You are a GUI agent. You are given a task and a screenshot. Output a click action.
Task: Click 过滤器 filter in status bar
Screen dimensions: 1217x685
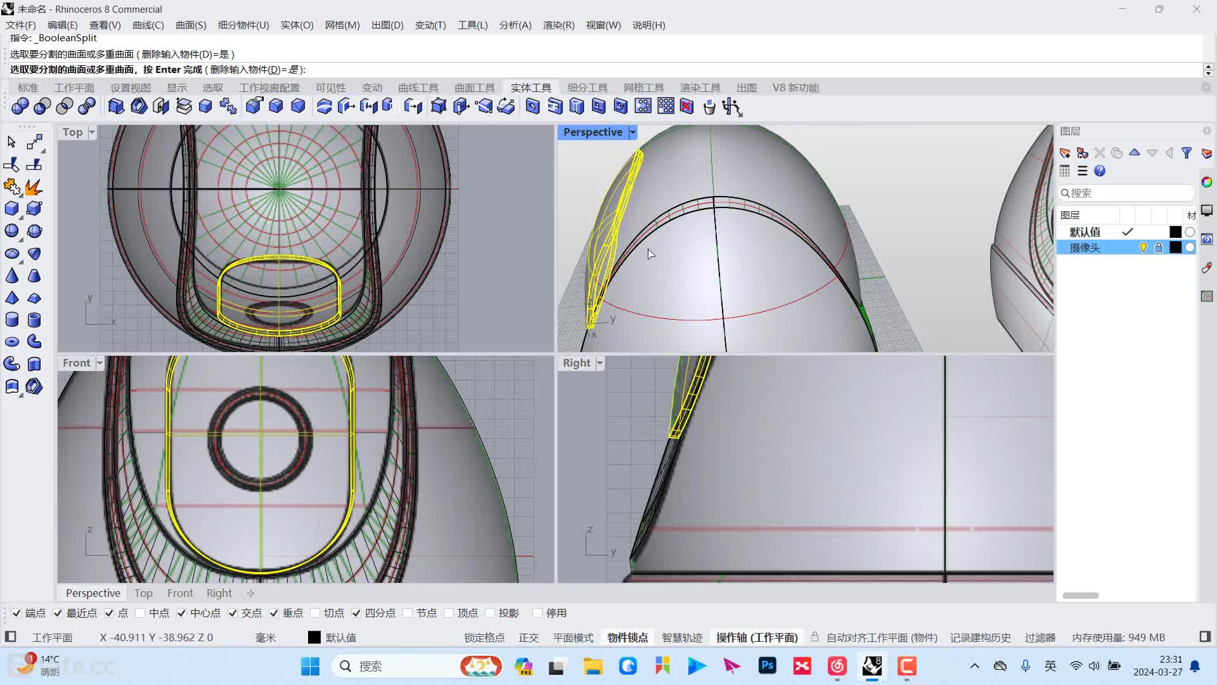point(1040,637)
